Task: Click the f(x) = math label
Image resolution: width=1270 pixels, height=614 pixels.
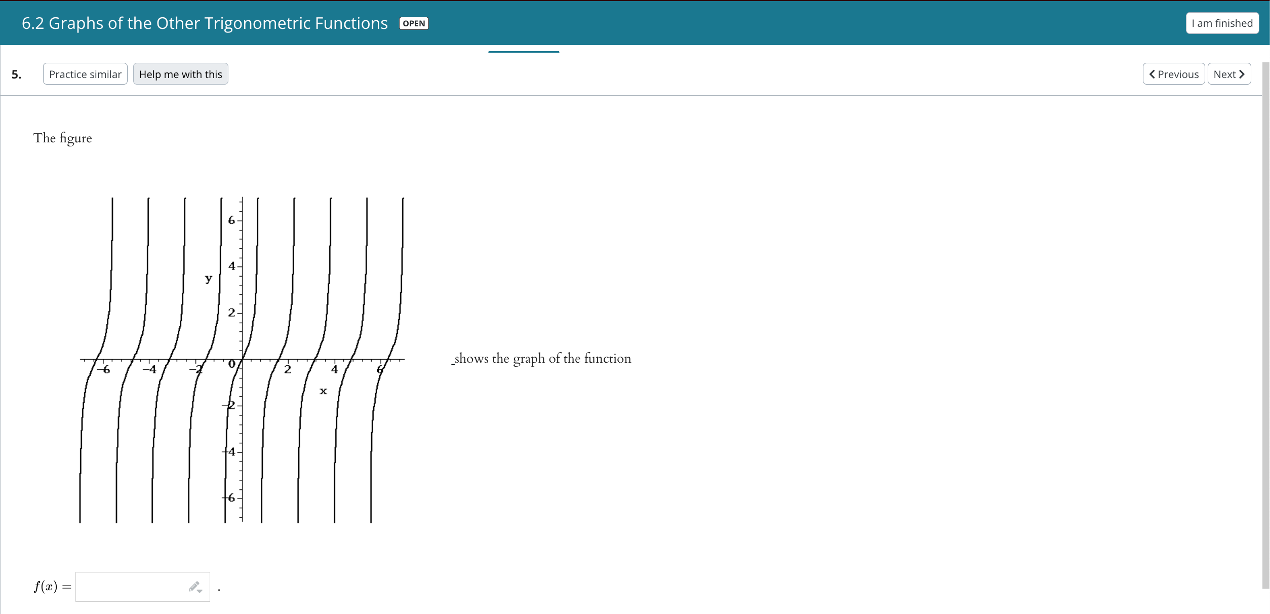Action: point(52,587)
